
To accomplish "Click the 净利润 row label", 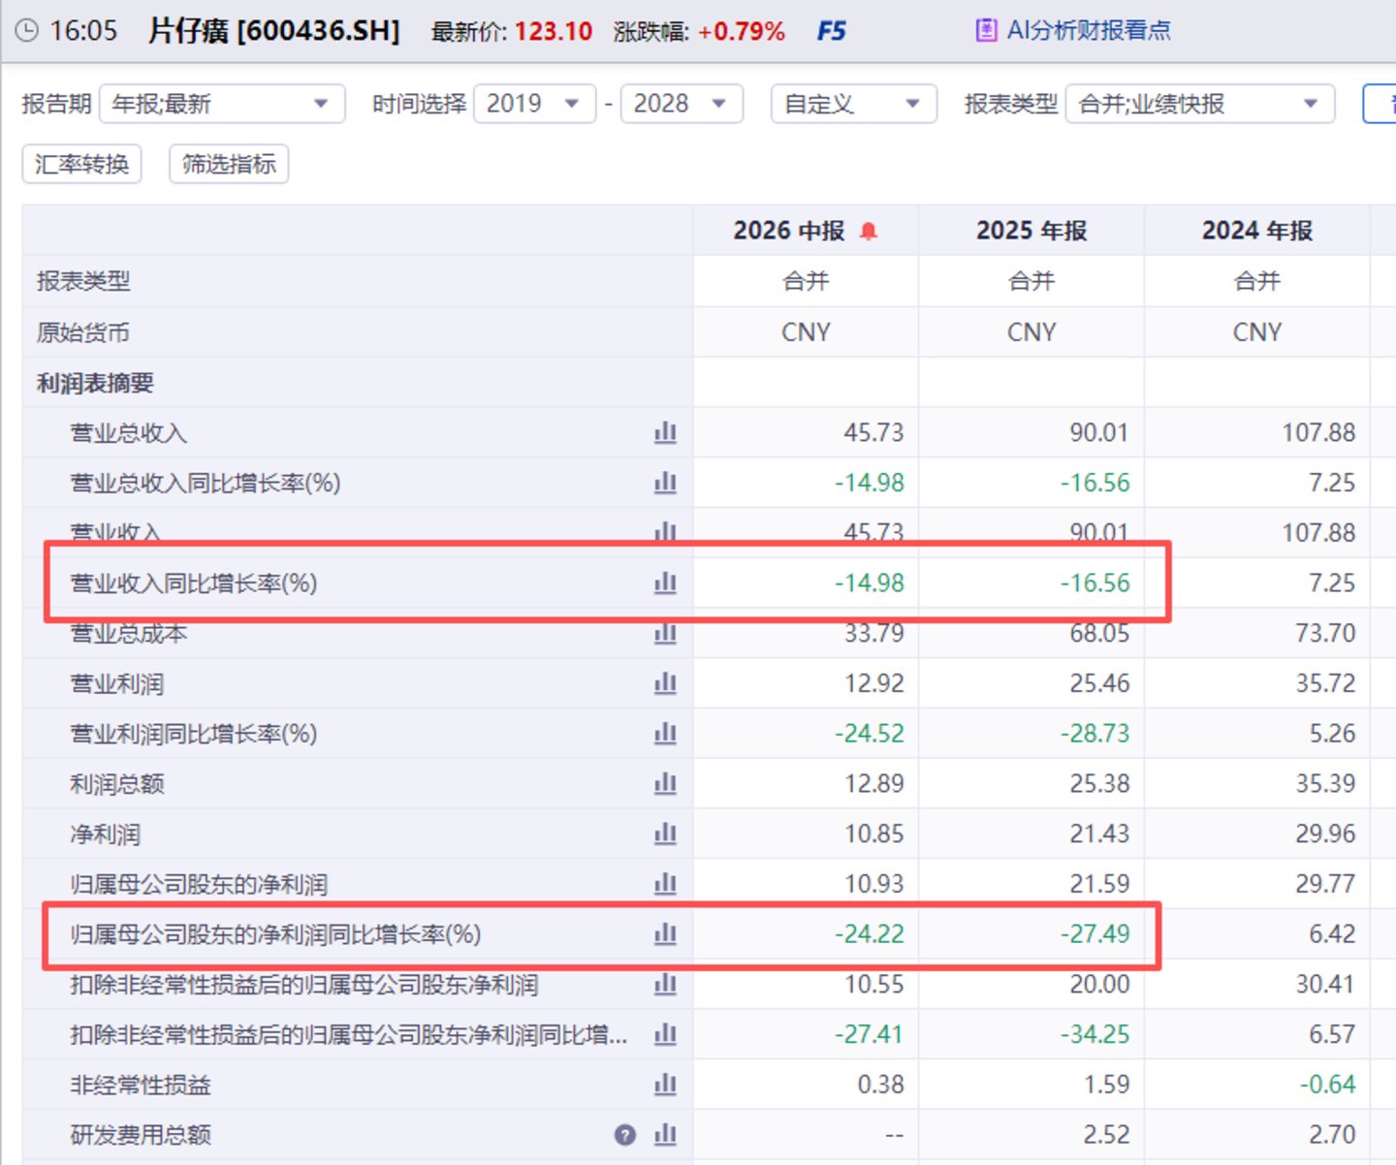I will 105,834.
